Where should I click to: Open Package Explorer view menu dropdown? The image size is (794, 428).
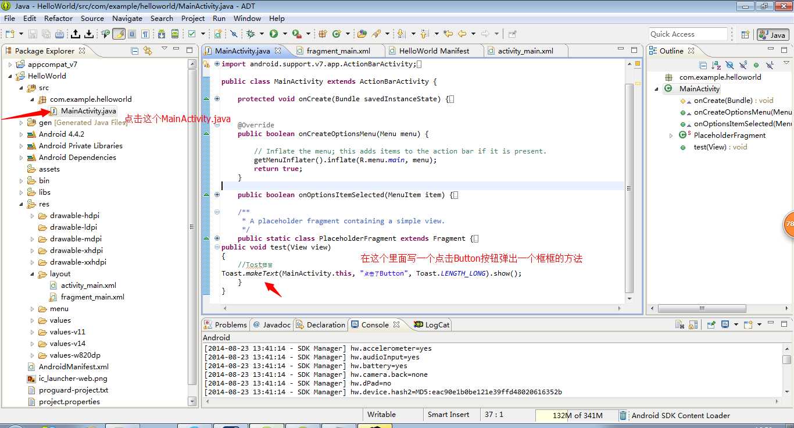click(164, 49)
